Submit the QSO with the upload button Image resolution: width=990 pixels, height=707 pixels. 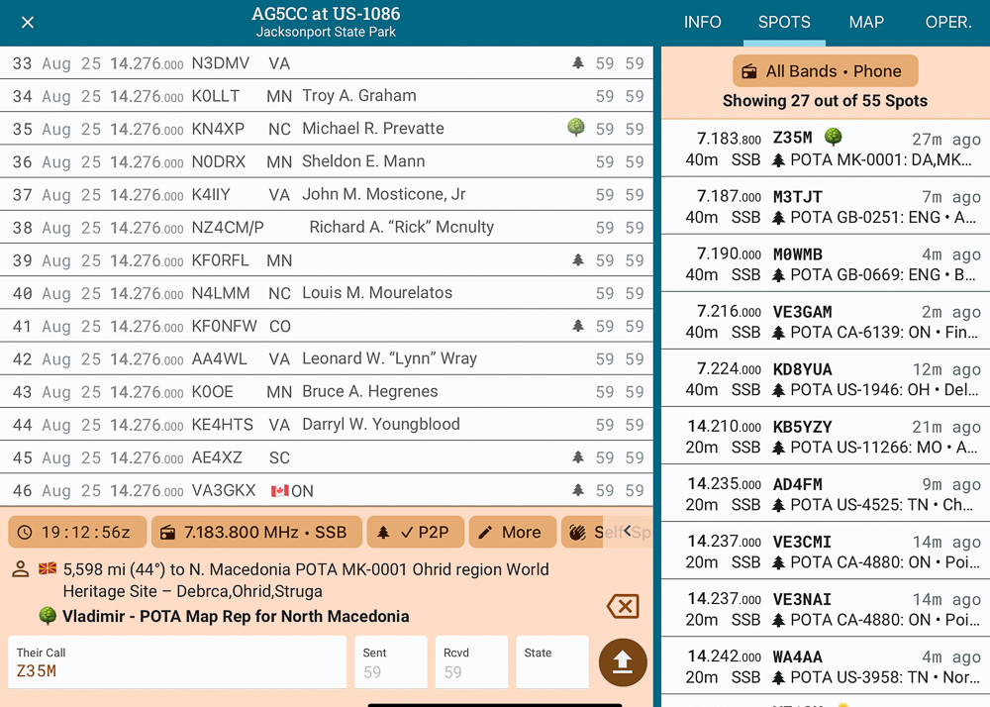[623, 662]
